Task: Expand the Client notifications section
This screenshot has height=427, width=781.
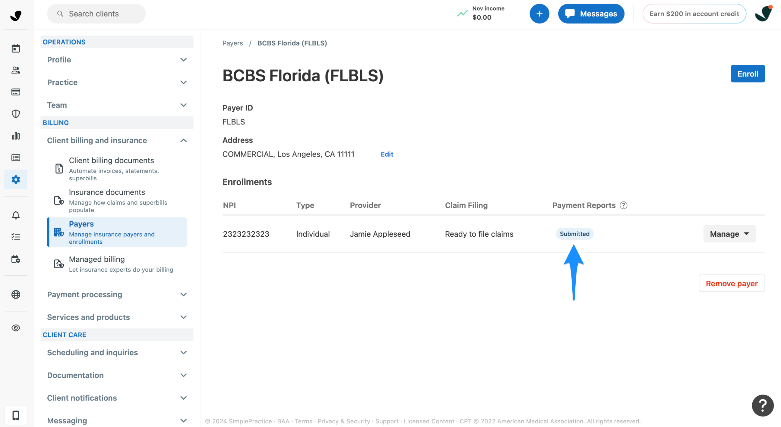Action: [x=117, y=398]
